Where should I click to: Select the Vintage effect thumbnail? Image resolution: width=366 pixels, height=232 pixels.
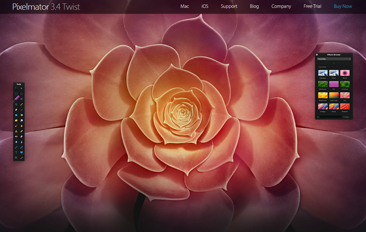pos(323,106)
